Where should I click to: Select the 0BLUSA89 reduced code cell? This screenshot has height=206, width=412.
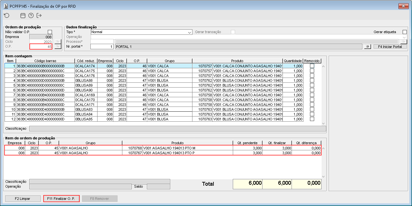click(86, 85)
